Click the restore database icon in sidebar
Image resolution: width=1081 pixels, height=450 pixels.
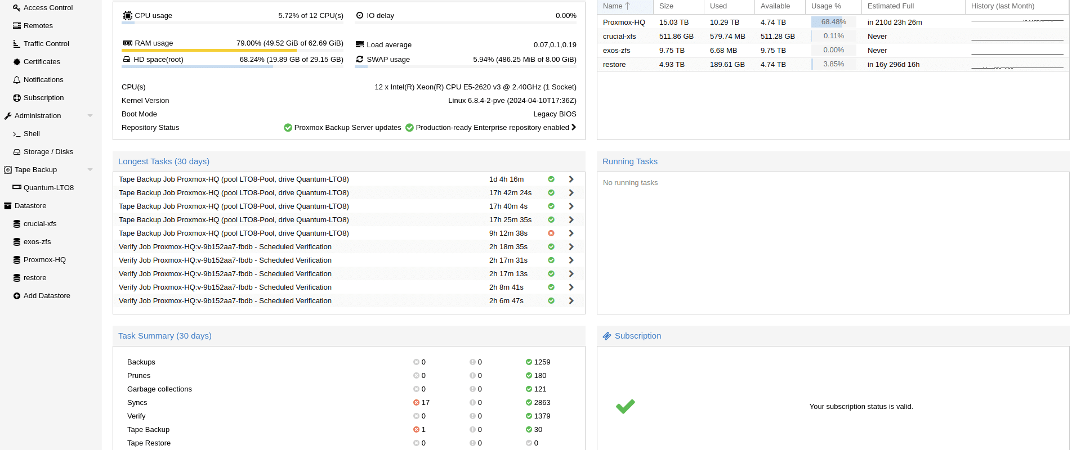(x=17, y=278)
